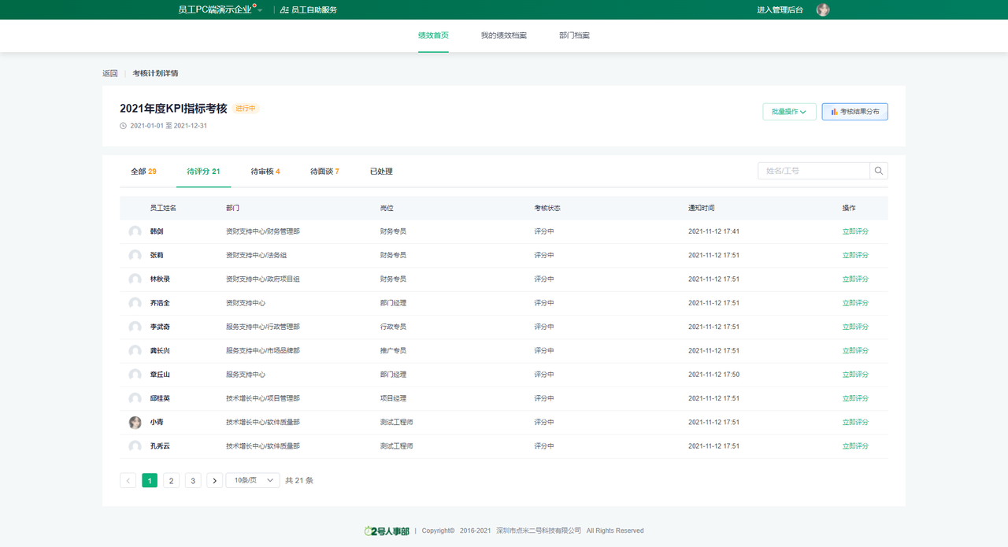
Task: Click 返回 to go back
Action: [x=109, y=73]
